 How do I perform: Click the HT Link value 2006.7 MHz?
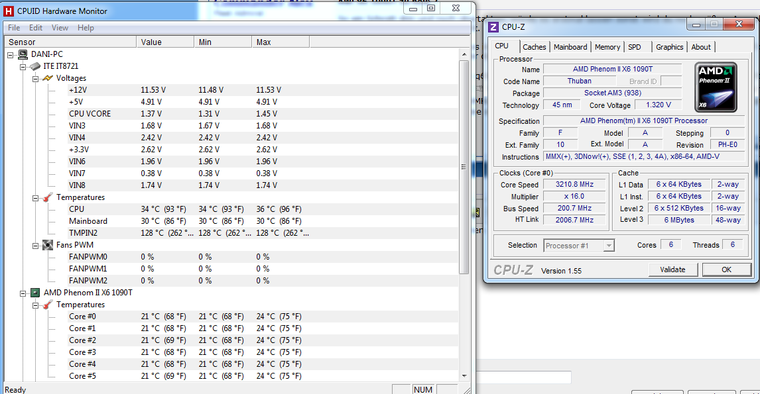pyautogui.click(x=574, y=220)
